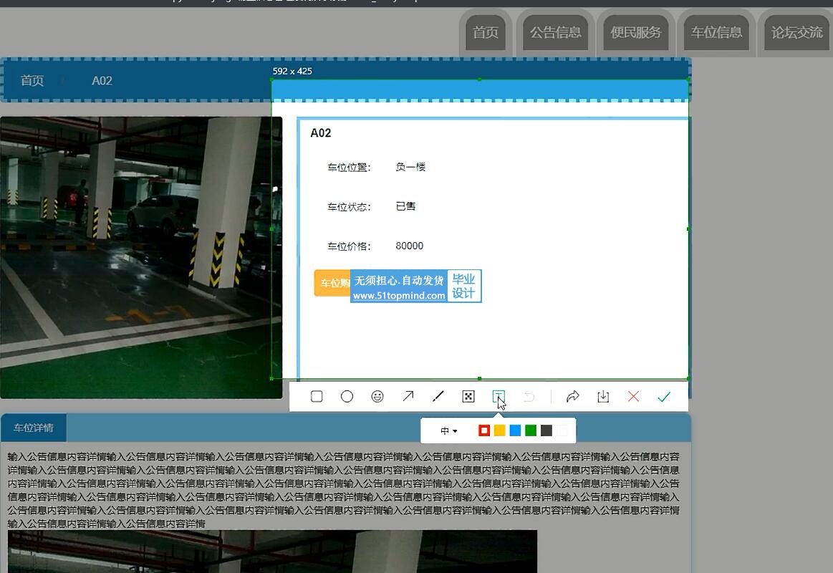Open the 公告信息 navigation tab
This screenshot has height=573, width=833.
[x=555, y=32]
